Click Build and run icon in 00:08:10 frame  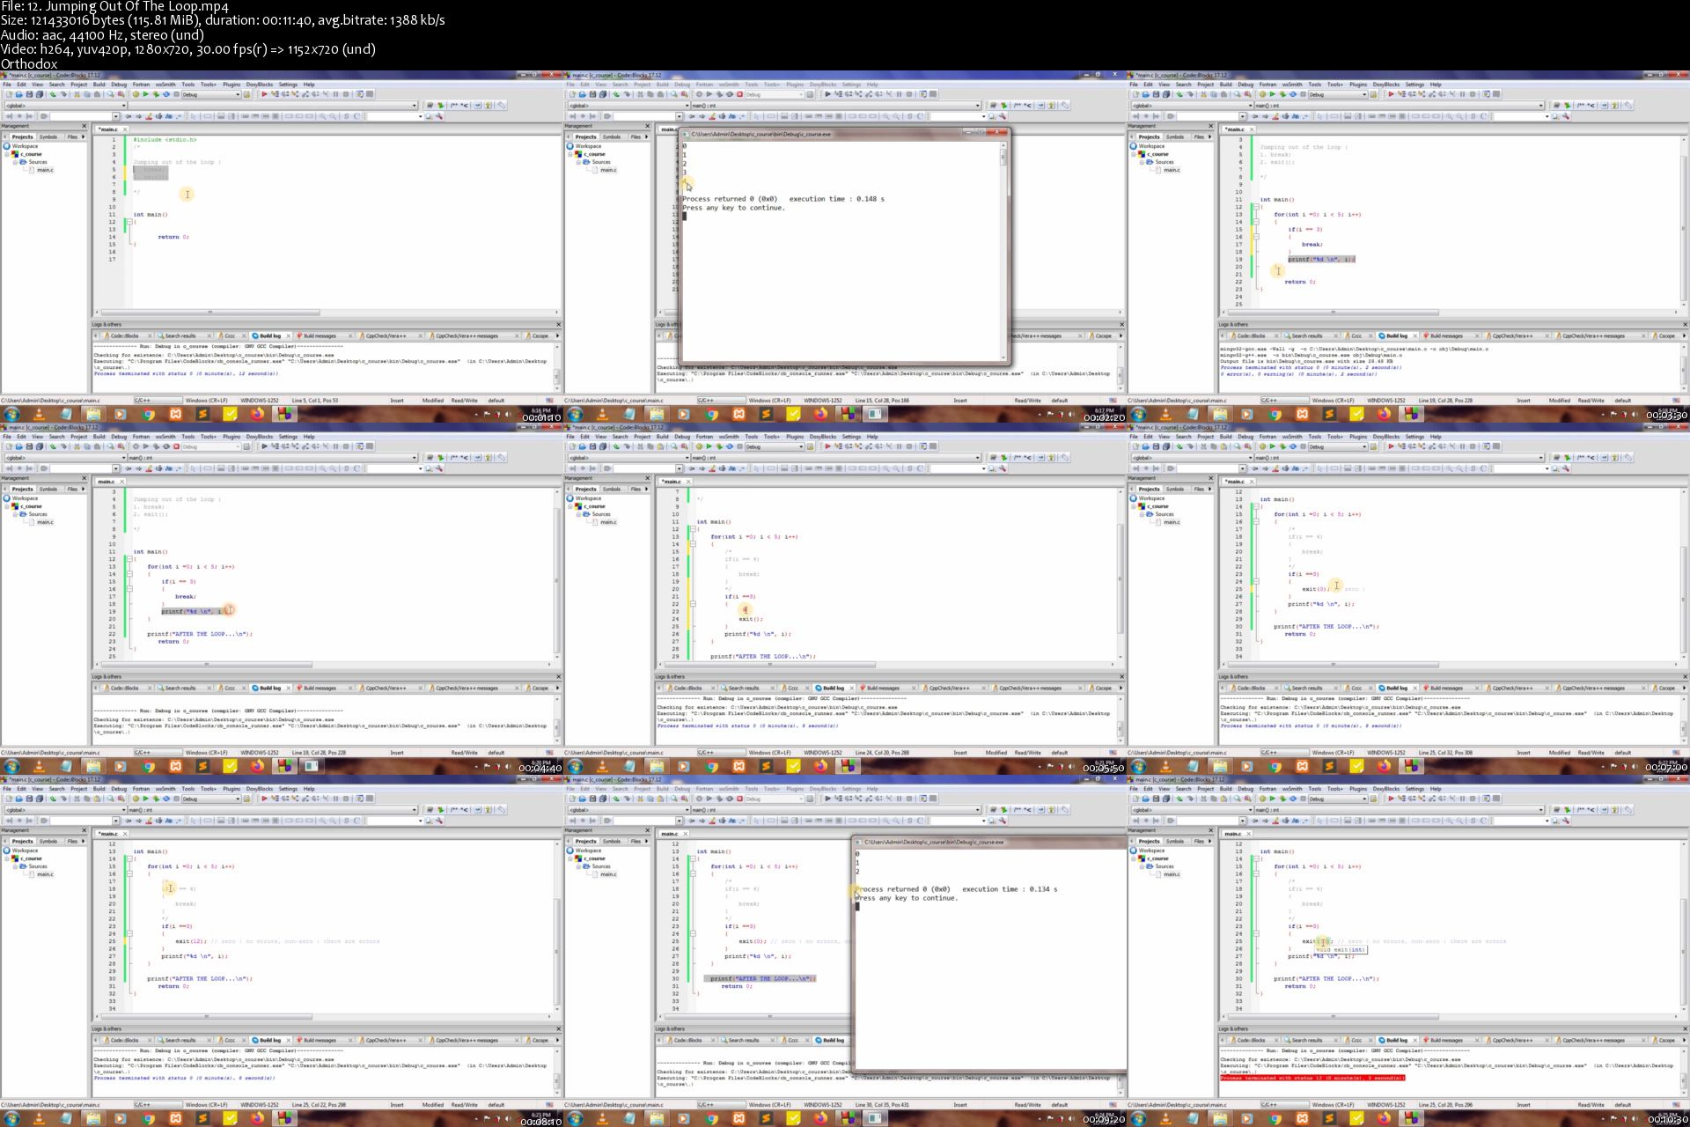(156, 799)
